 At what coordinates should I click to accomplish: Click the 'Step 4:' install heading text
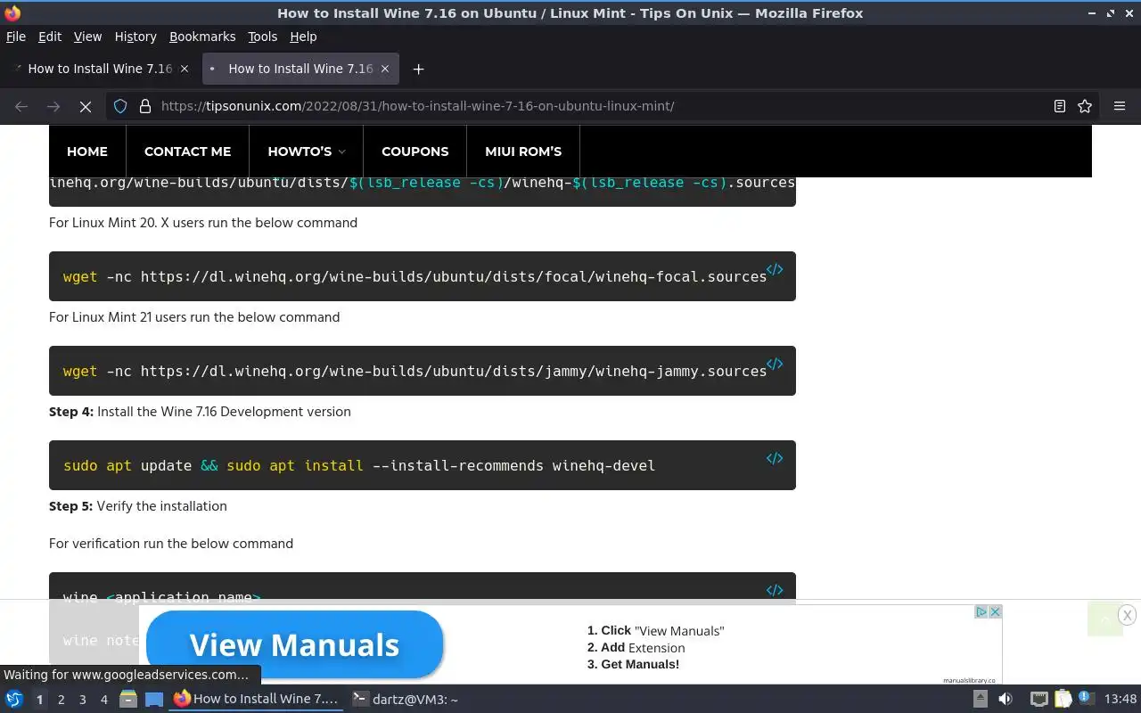coord(71,412)
